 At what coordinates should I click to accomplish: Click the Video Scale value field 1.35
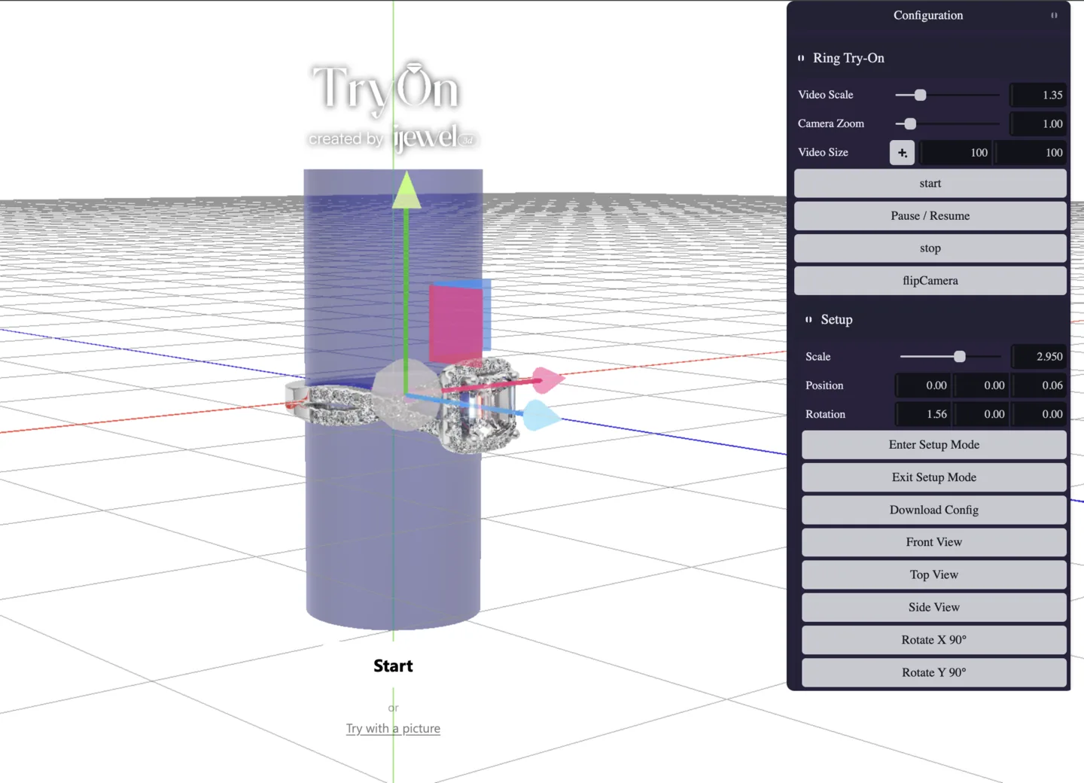click(x=1038, y=95)
